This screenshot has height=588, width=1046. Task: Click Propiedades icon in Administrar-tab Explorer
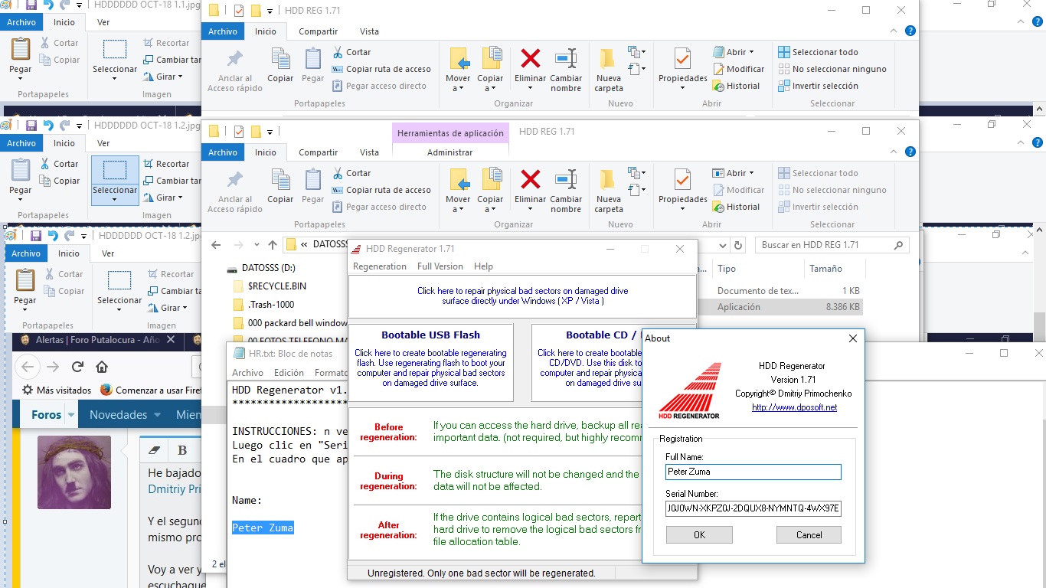click(682, 181)
